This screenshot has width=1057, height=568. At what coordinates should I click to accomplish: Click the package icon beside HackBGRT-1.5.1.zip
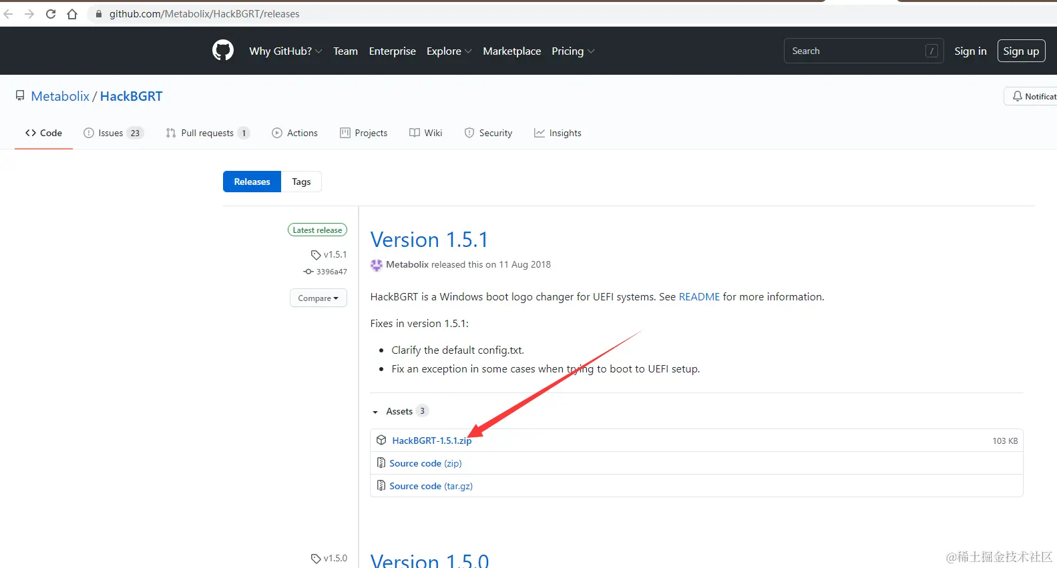pyautogui.click(x=381, y=441)
